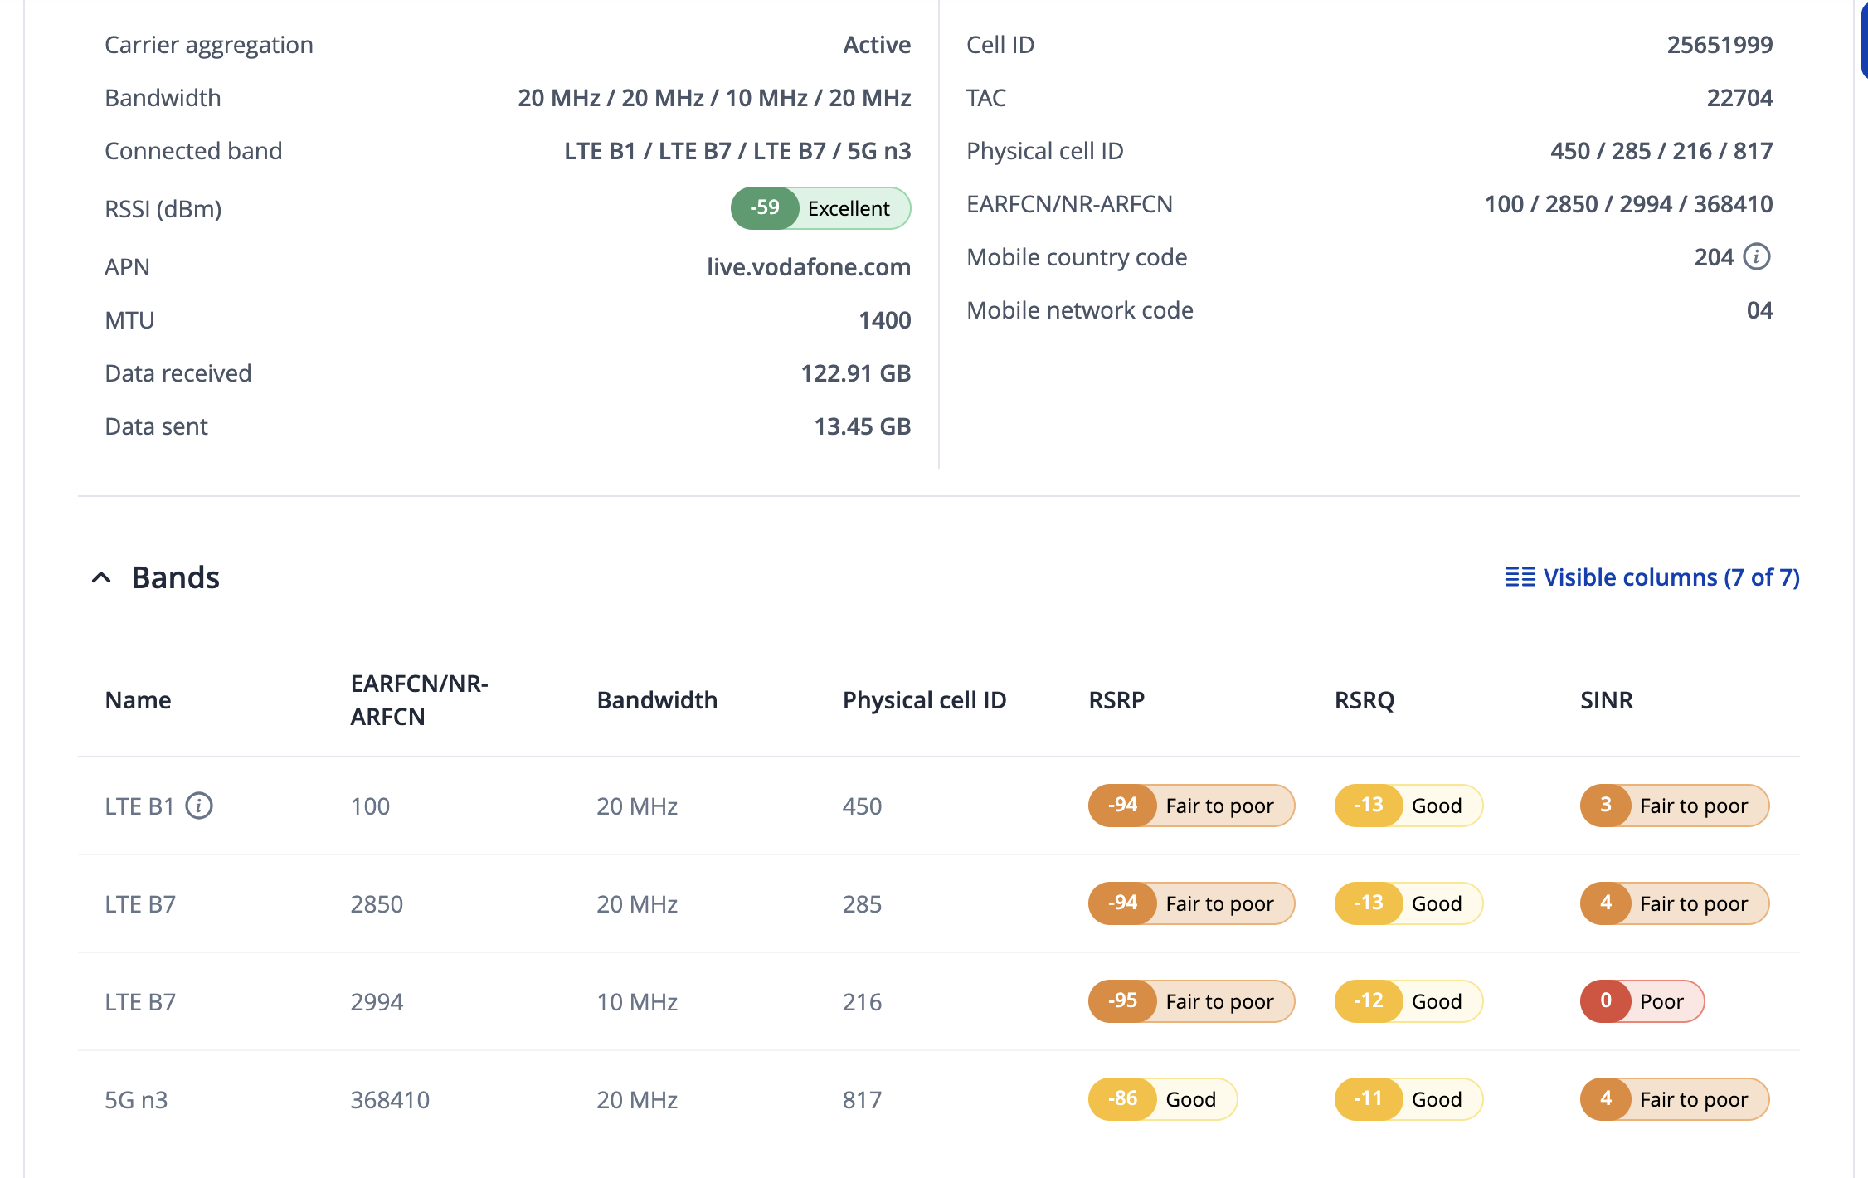Click the LTE B1 -94 RSRP badge
This screenshot has height=1178, width=1868.
tap(1190, 806)
